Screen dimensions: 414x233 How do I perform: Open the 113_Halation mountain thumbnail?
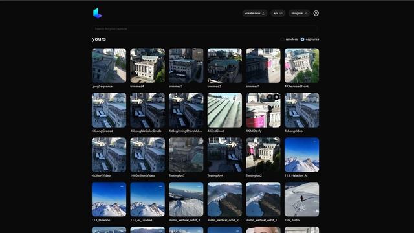click(x=109, y=199)
